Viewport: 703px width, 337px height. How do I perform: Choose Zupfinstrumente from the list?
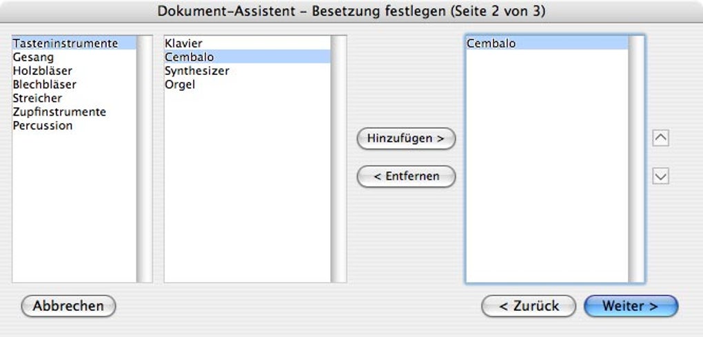click(x=59, y=112)
